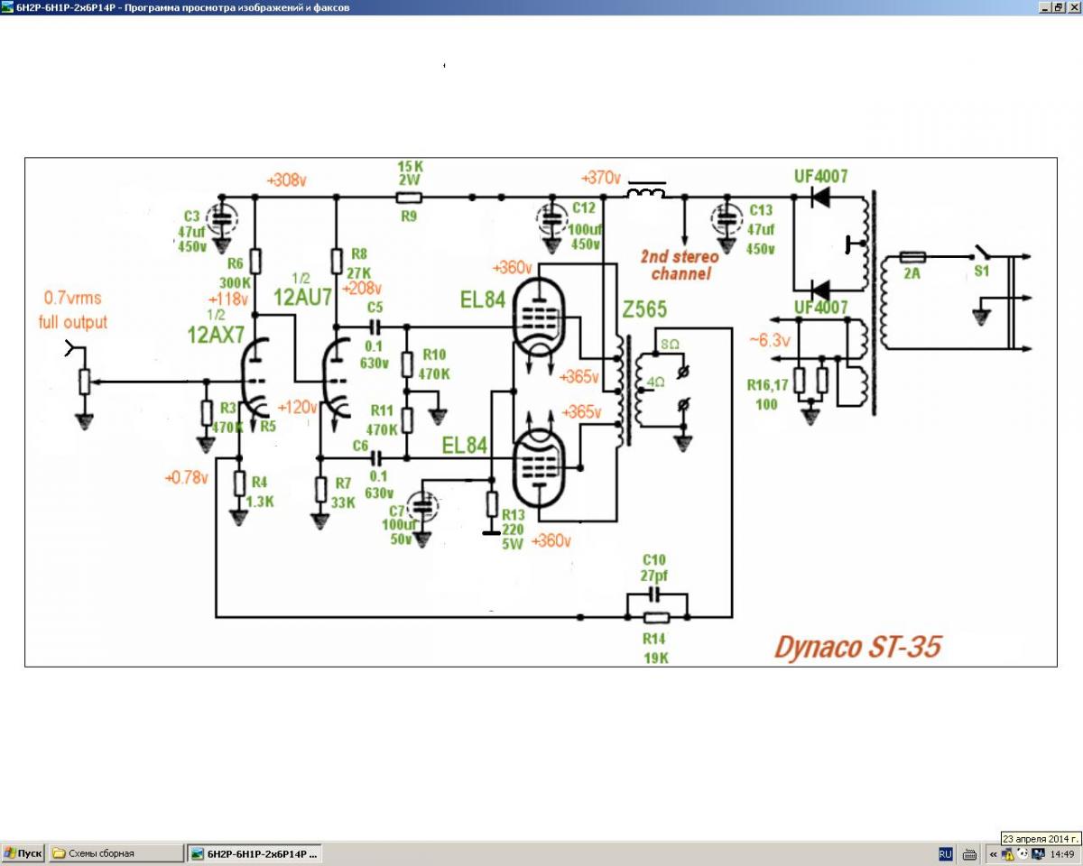Click the +370v voltage label

click(602, 177)
